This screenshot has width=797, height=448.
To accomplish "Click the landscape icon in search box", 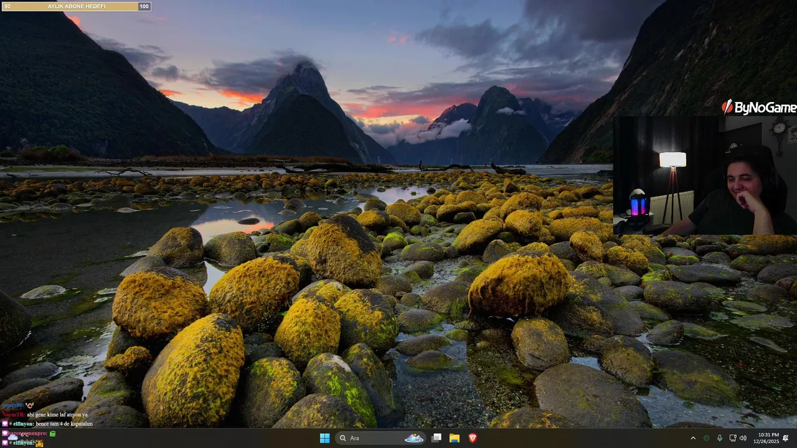I will [414, 438].
